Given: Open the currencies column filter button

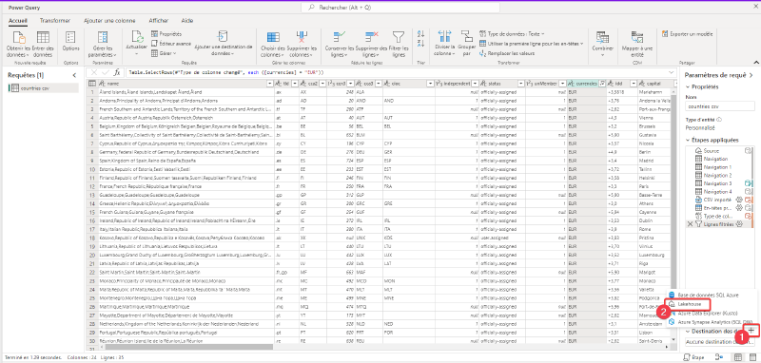Looking at the screenshot, I should pyautogui.click(x=602, y=84).
